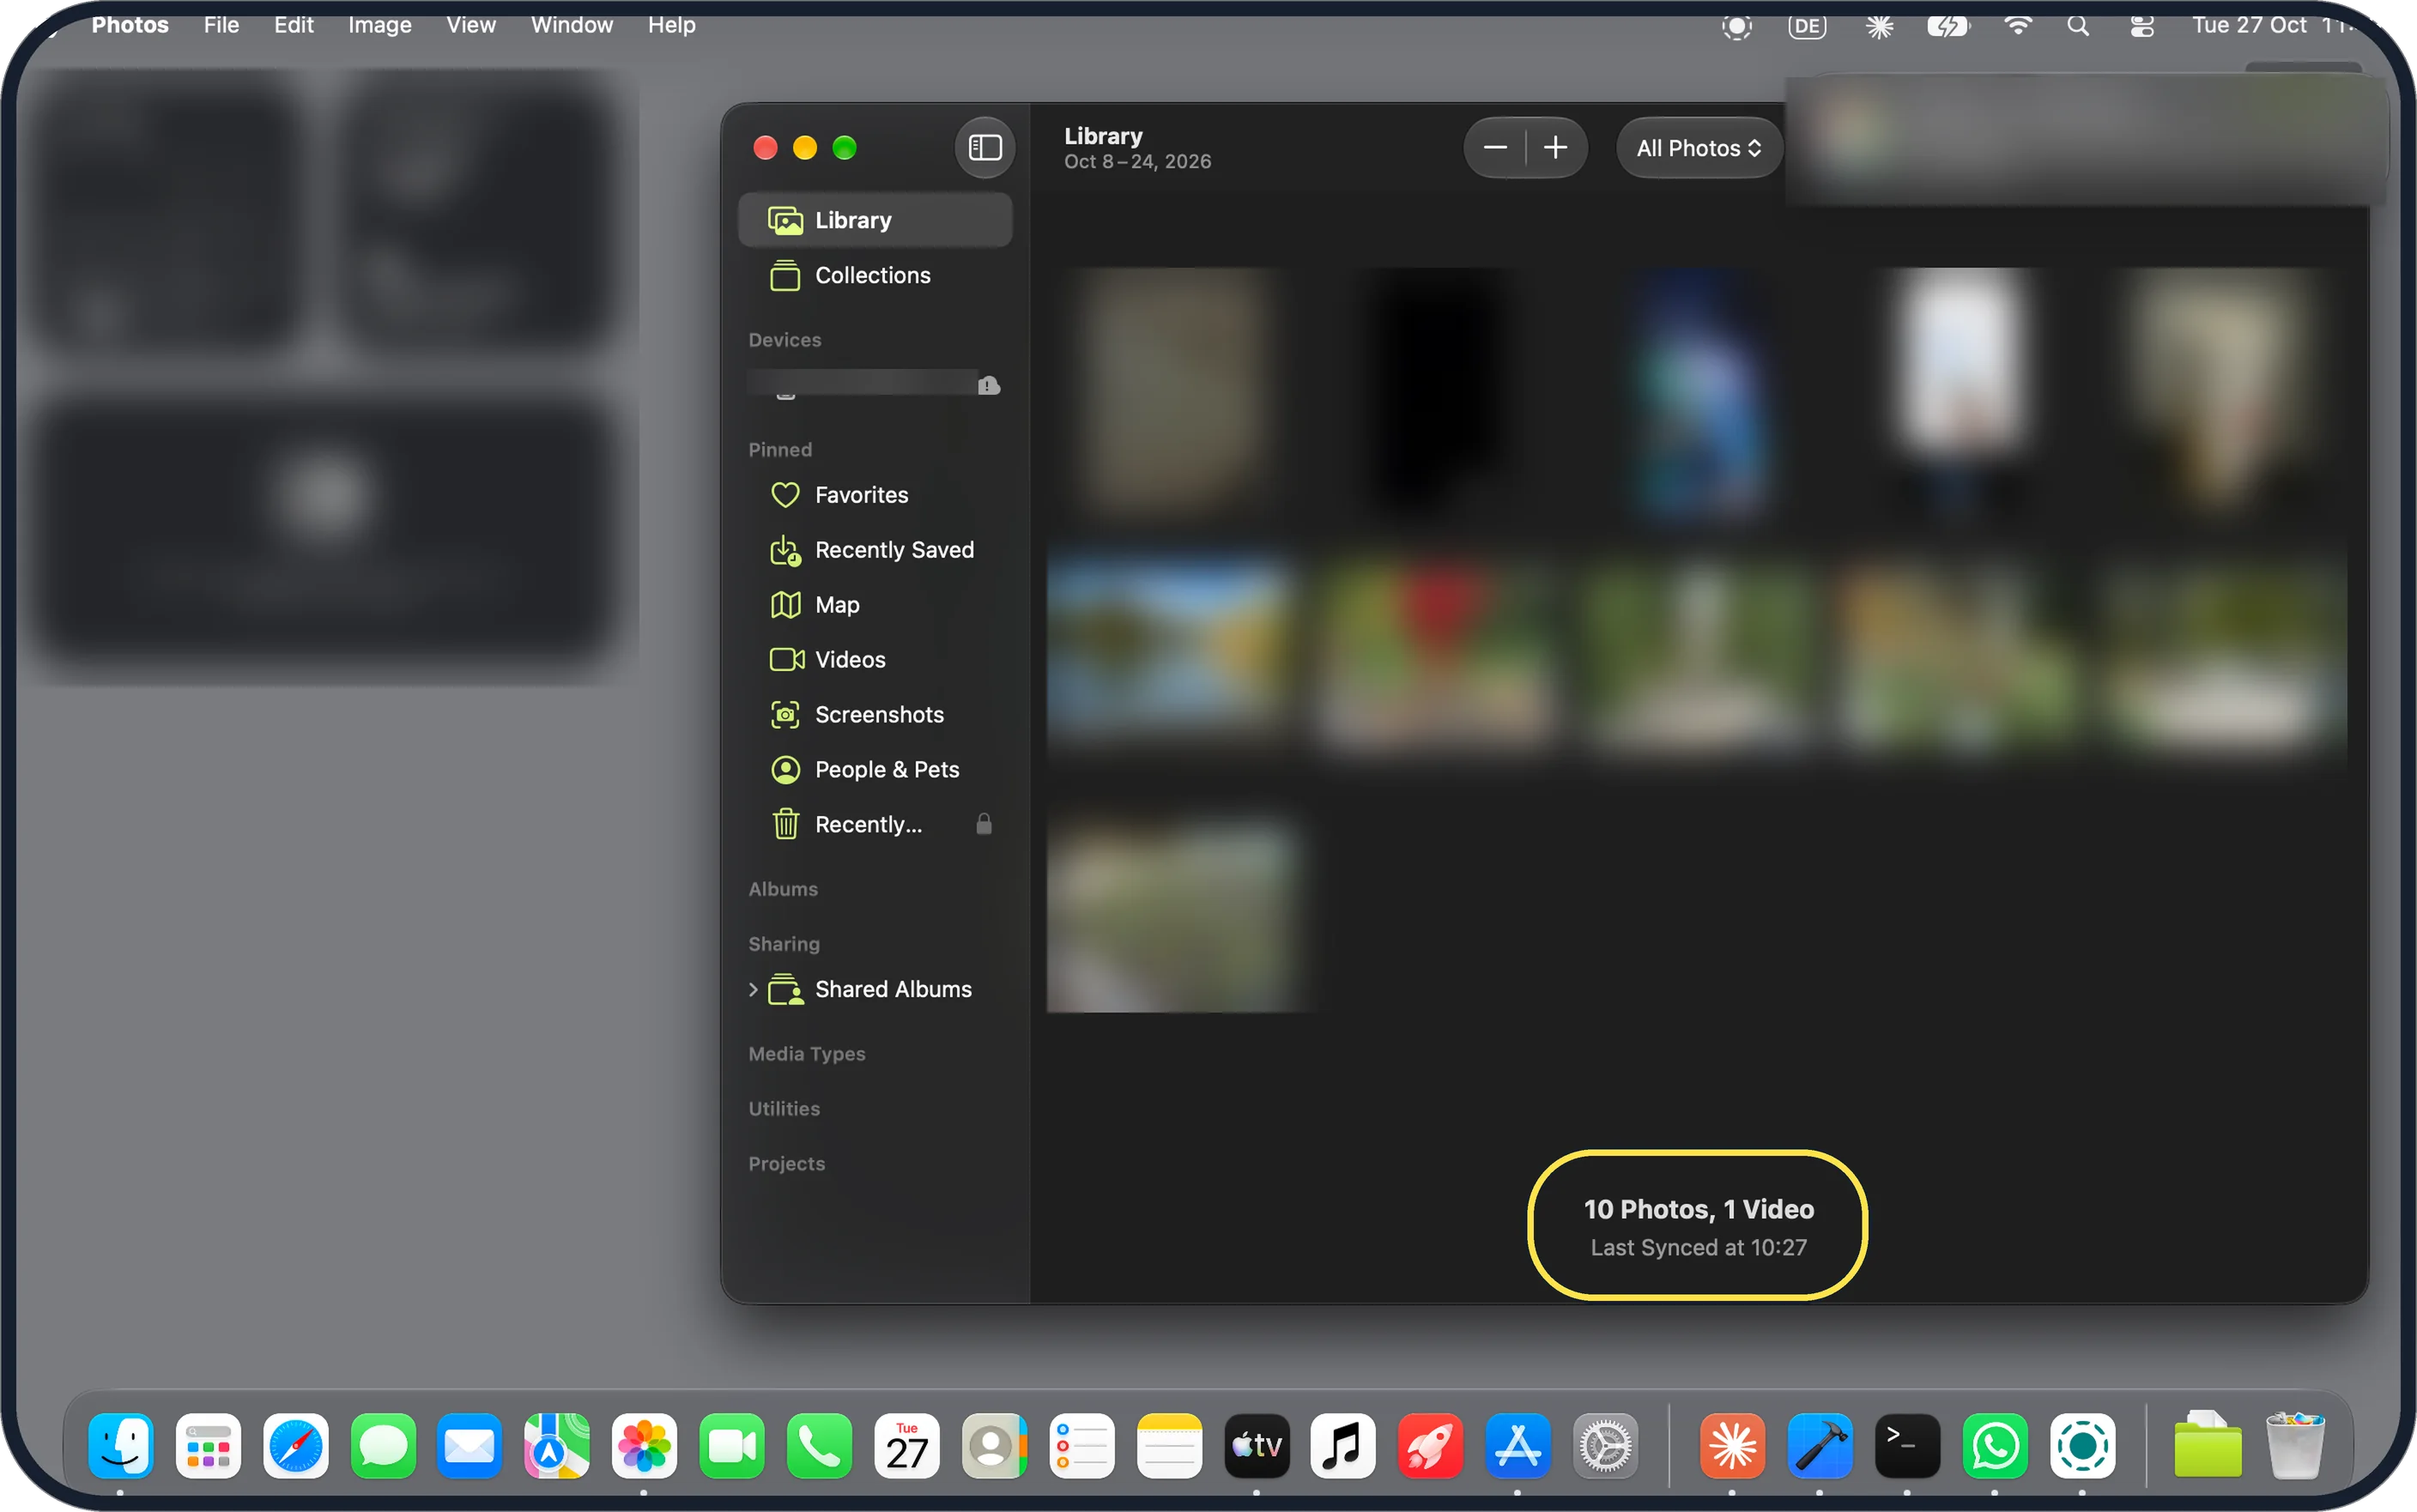
Task: Select Library in the sidebar
Action: [875, 220]
